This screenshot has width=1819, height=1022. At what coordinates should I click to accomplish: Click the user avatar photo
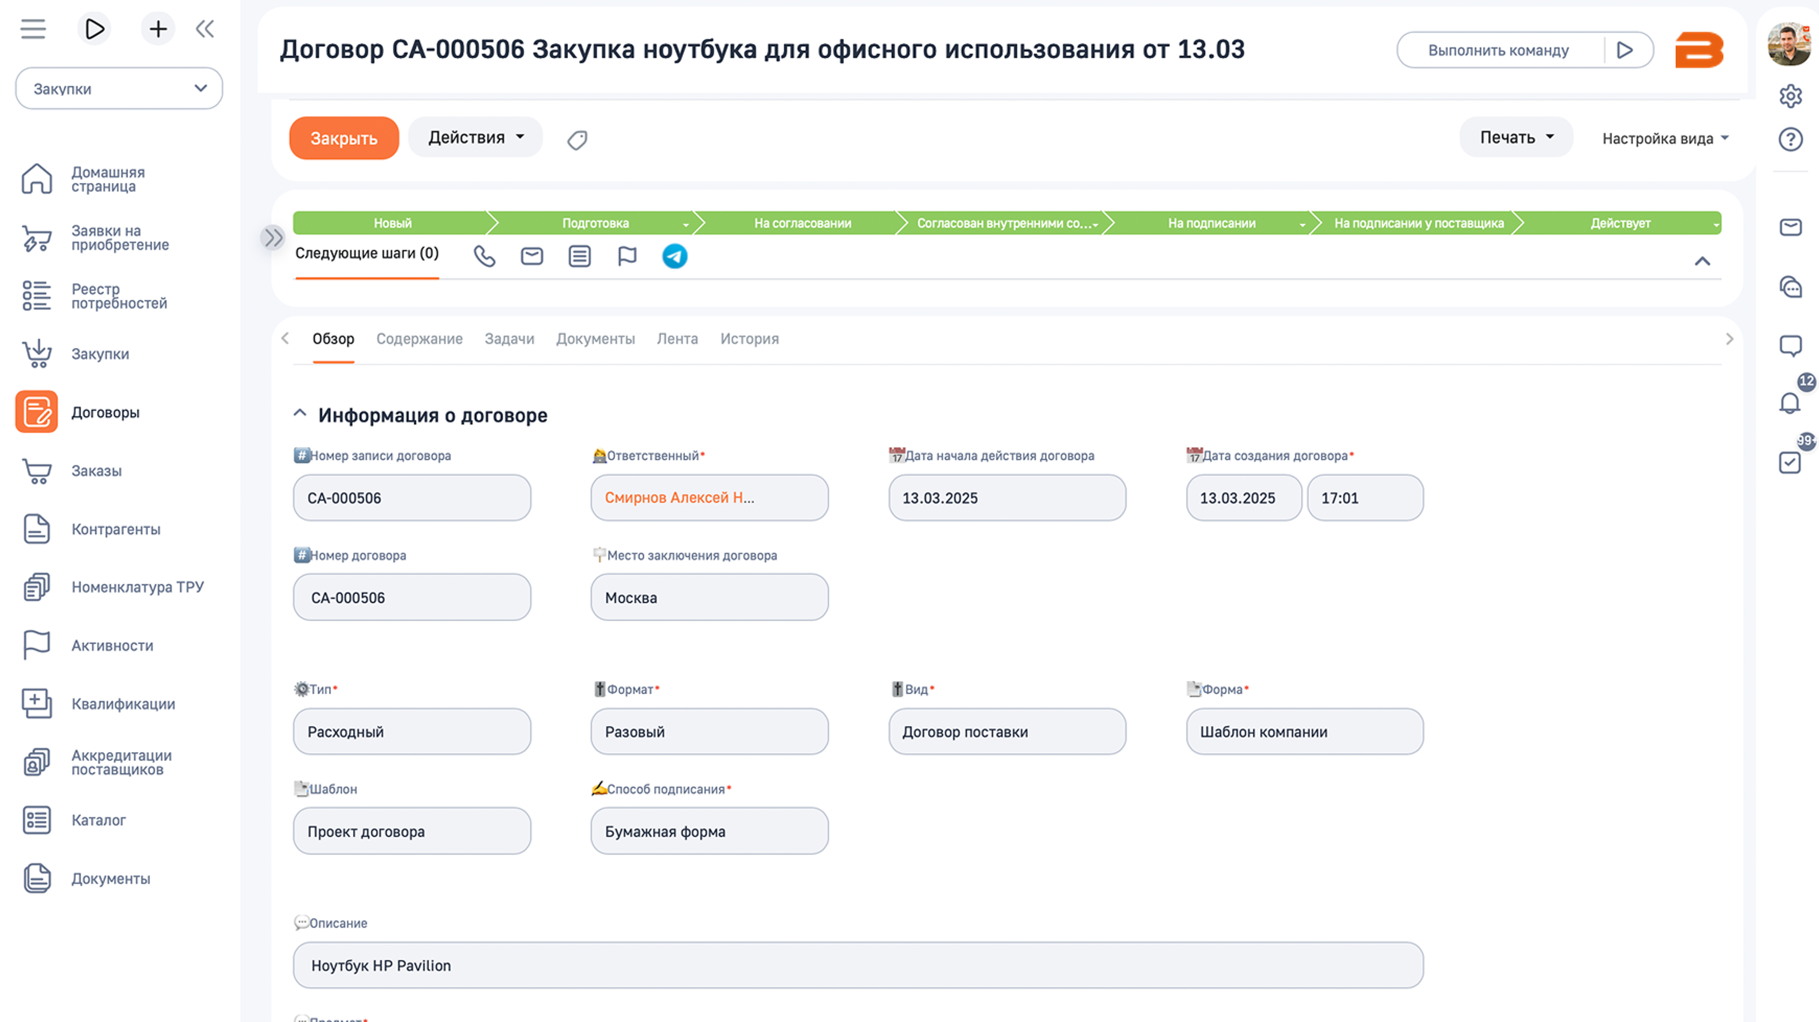(x=1789, y=44)
